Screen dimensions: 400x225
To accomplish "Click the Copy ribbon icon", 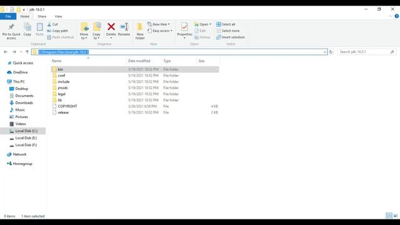I will tap(27, 27).
